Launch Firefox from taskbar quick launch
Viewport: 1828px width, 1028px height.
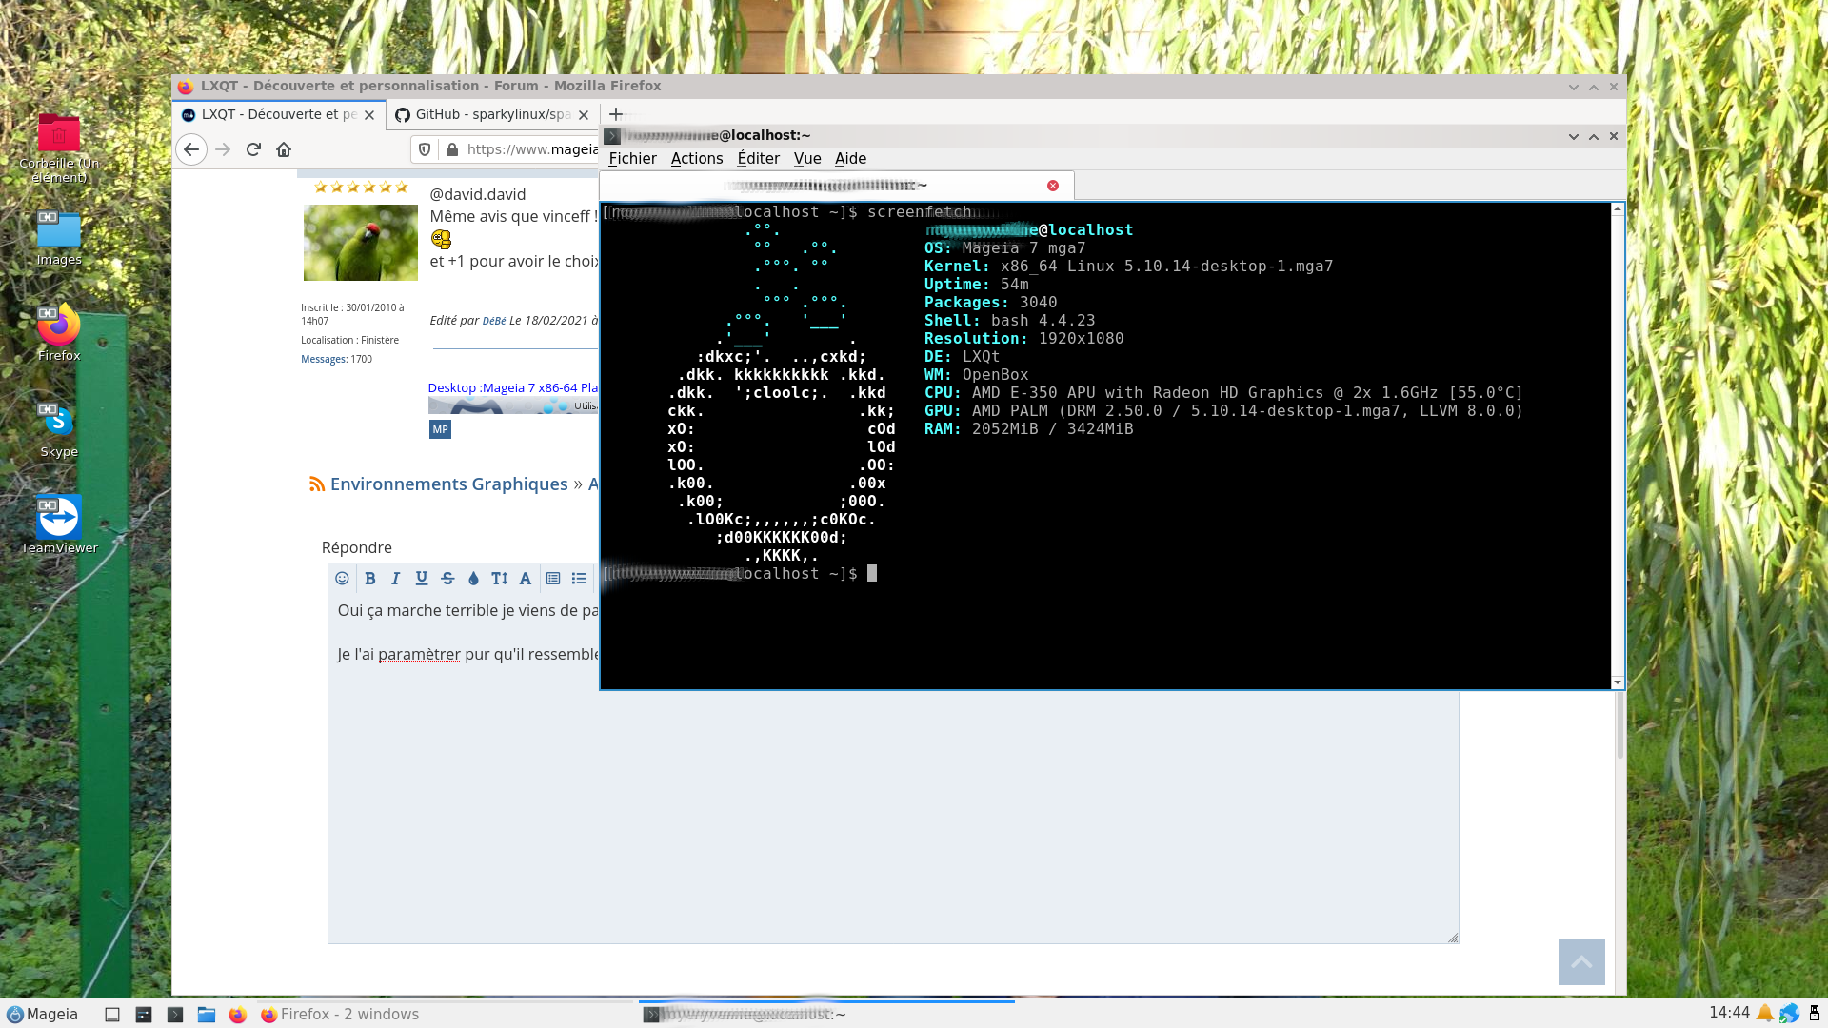[x=238, y=1015]
